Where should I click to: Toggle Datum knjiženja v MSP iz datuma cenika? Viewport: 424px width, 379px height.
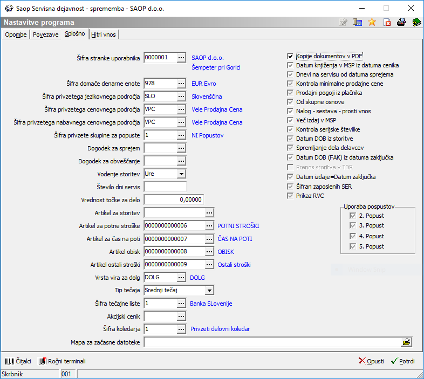click(x=290, y=65)
